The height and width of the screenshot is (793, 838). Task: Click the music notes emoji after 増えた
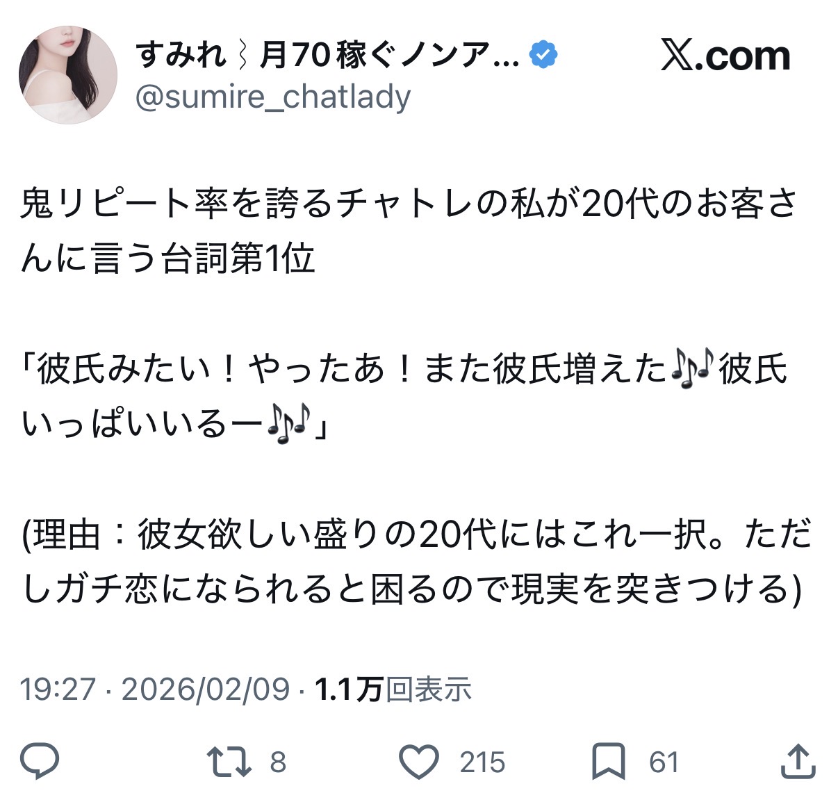click(693, 370)
